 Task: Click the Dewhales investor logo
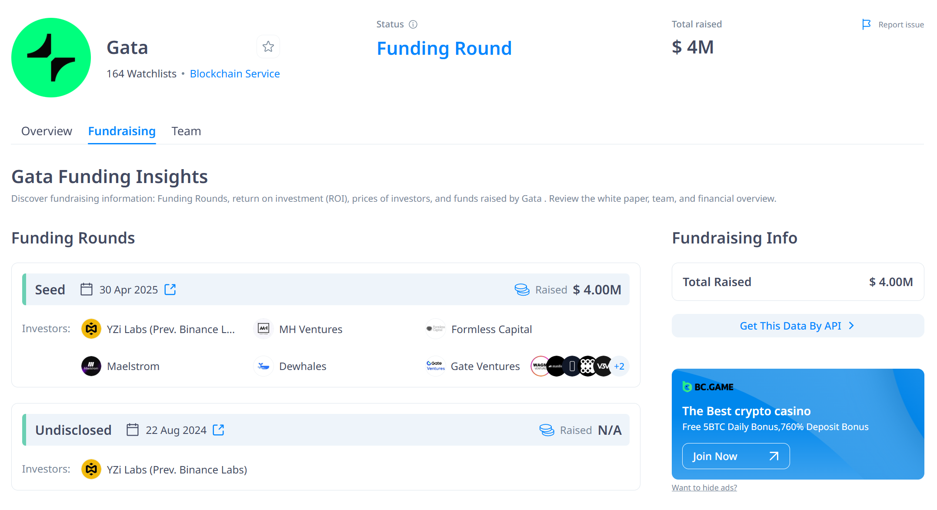coord(263,366)
